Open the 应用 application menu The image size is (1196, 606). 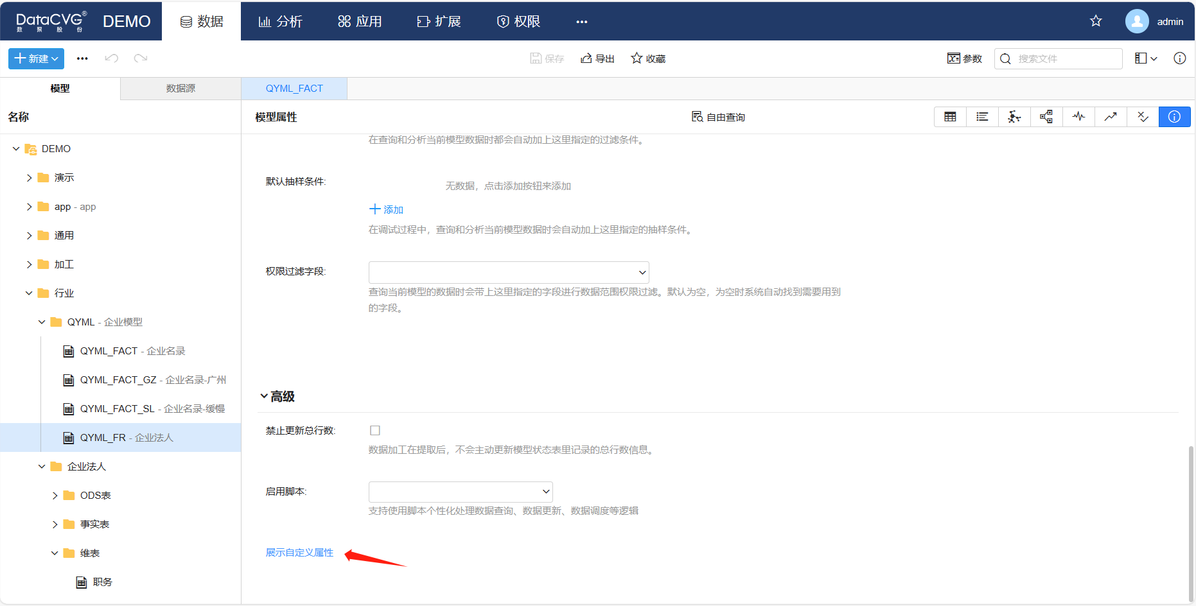coord(360,21)
